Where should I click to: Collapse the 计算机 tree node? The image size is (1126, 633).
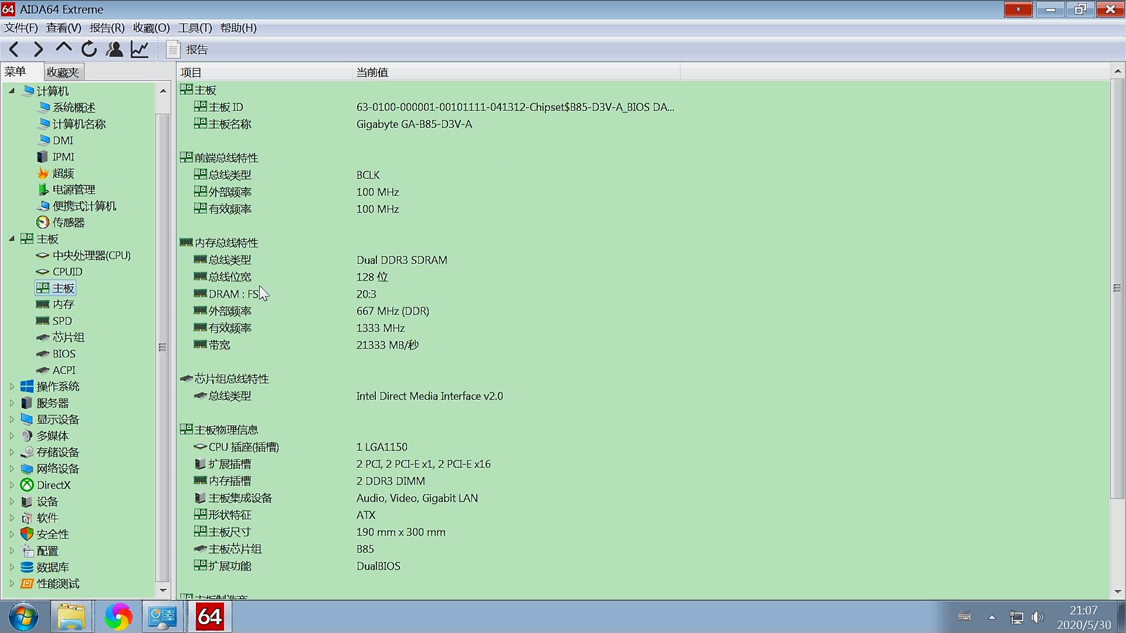11,91
